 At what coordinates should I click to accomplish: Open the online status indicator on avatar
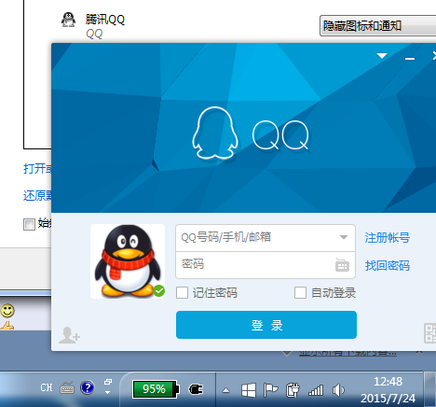tap(159, 291)
